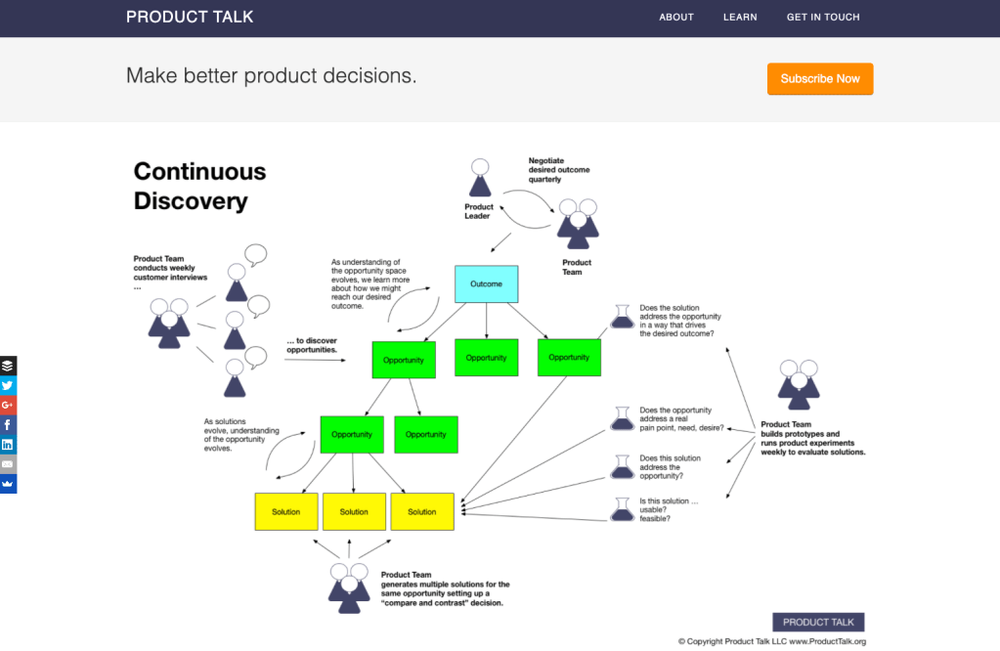Share the page via Buffer icon

[8, 366]
